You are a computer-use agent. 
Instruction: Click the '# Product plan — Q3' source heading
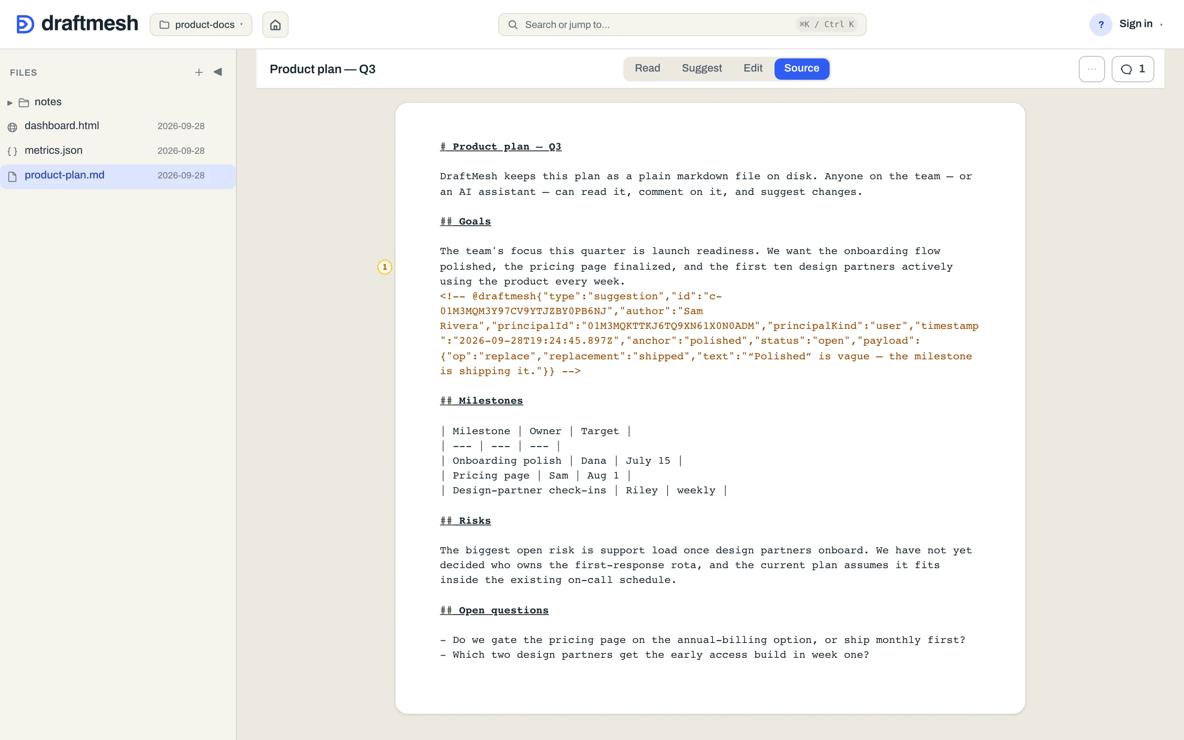point(500,146)
